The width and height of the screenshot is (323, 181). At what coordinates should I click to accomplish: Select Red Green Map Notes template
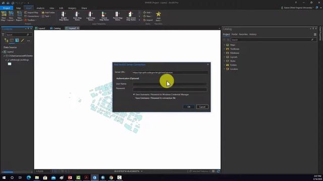[x=131, y=16]
